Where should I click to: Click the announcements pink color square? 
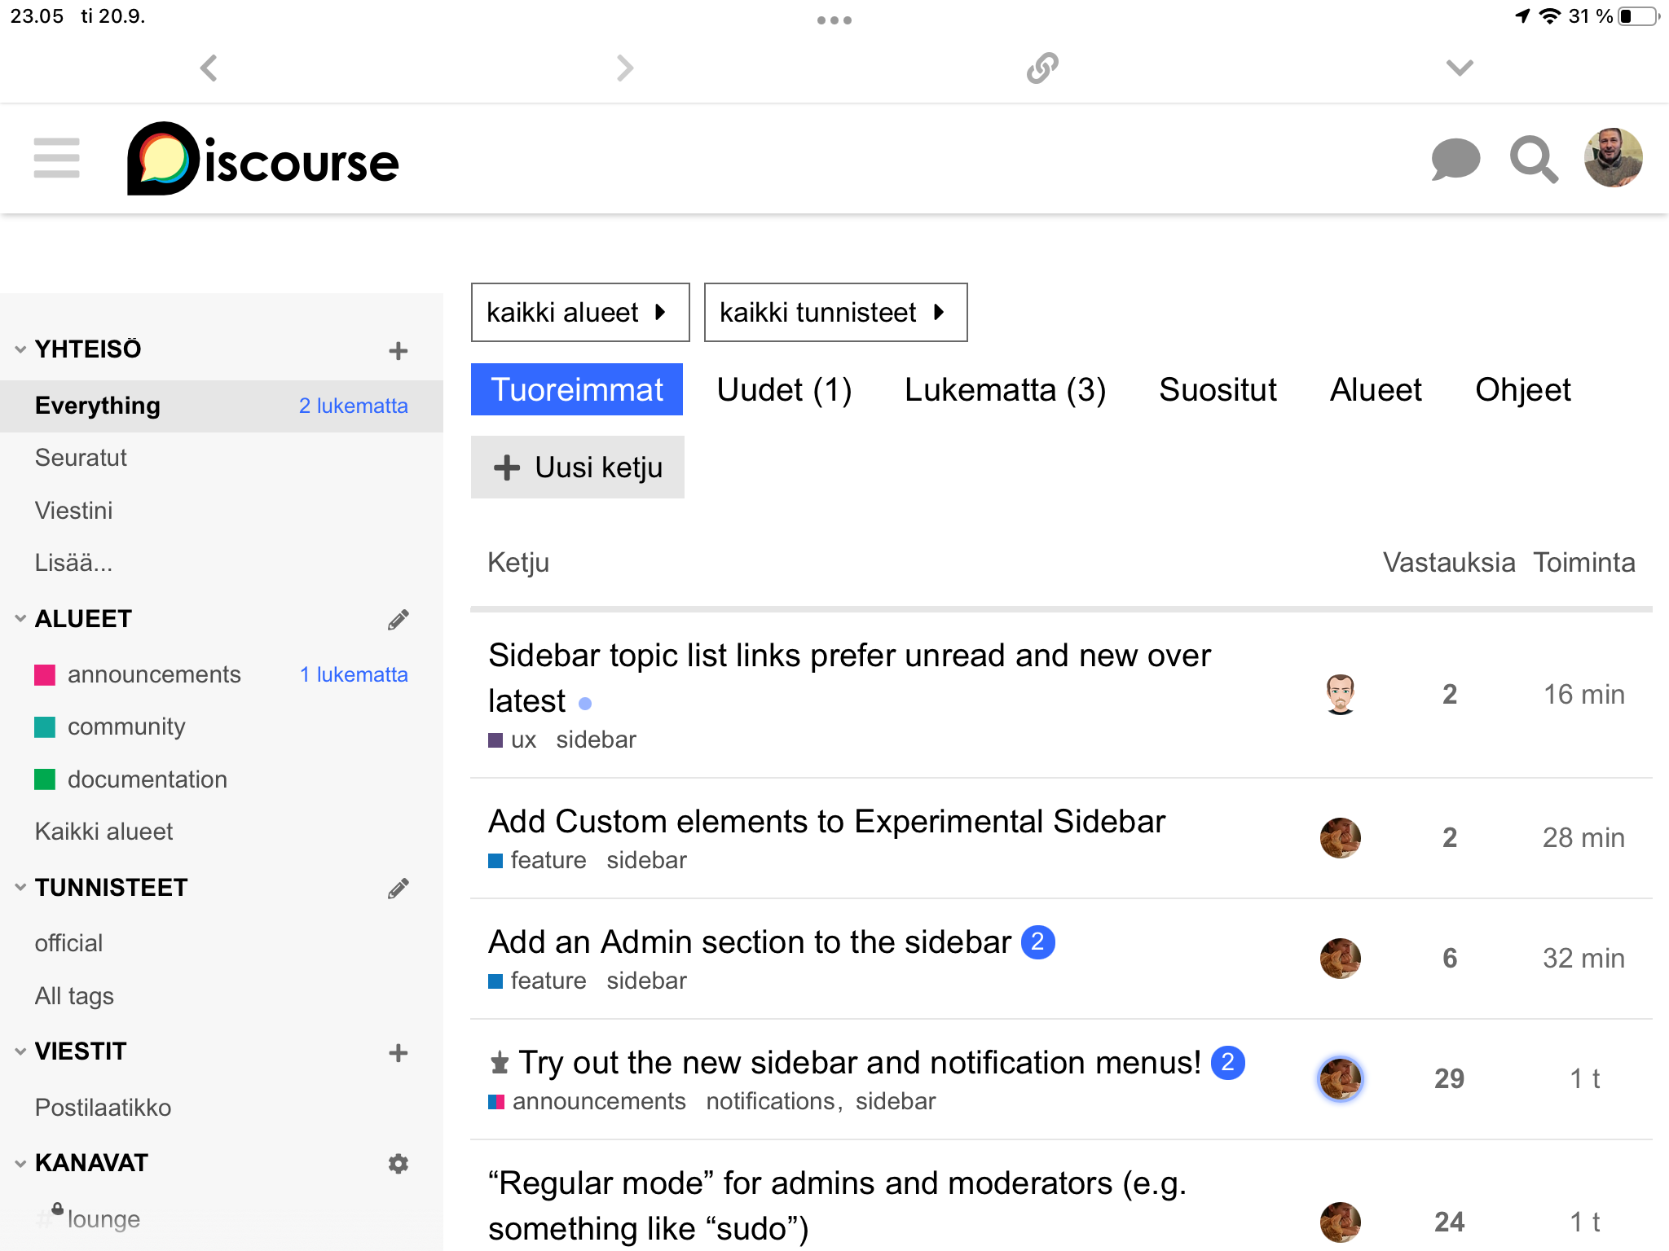point(45,675)
